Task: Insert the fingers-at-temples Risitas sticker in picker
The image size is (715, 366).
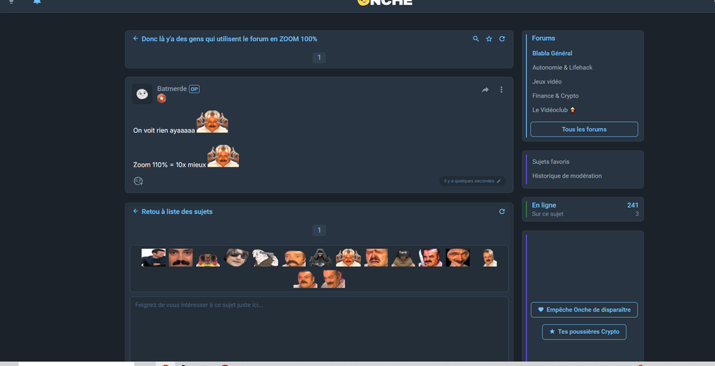Action: pos(348,258)
